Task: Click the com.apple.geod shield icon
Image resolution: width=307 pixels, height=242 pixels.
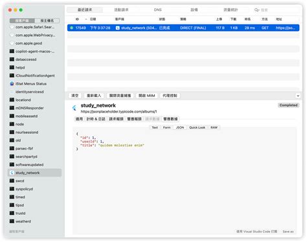Action: (12, 43)
